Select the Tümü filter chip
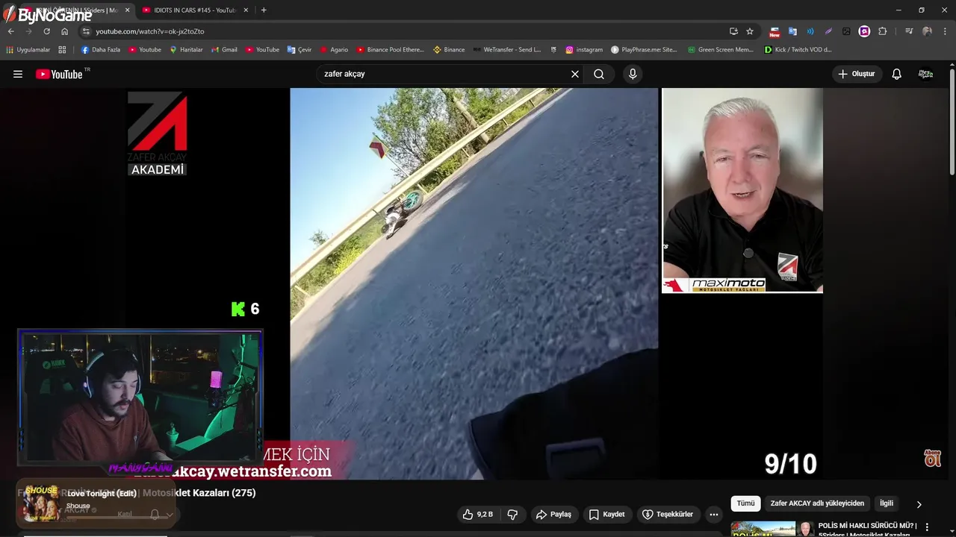 pos(745,503)
